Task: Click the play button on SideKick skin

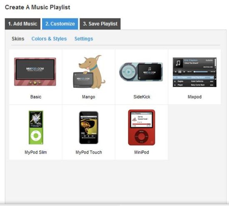Action: tap(129, 72)
